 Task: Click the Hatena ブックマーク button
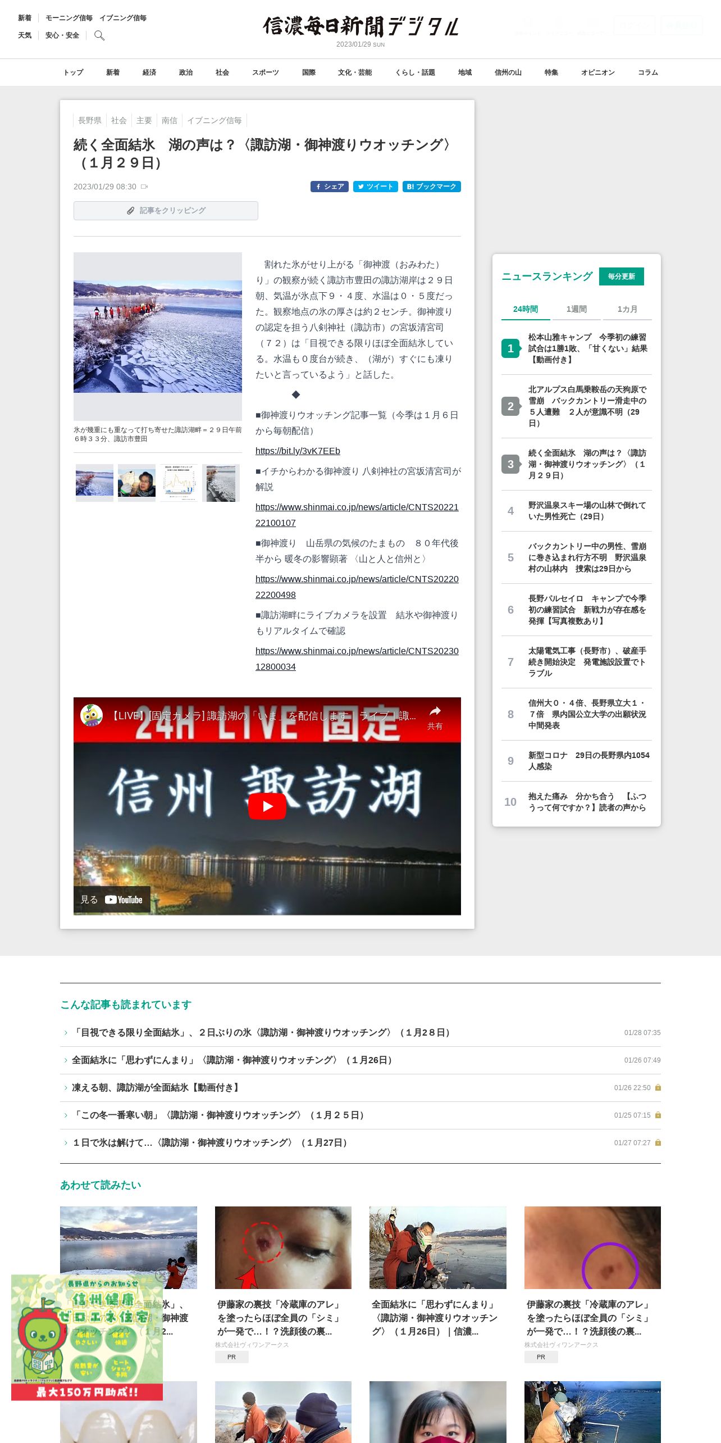tap(432, 187)
